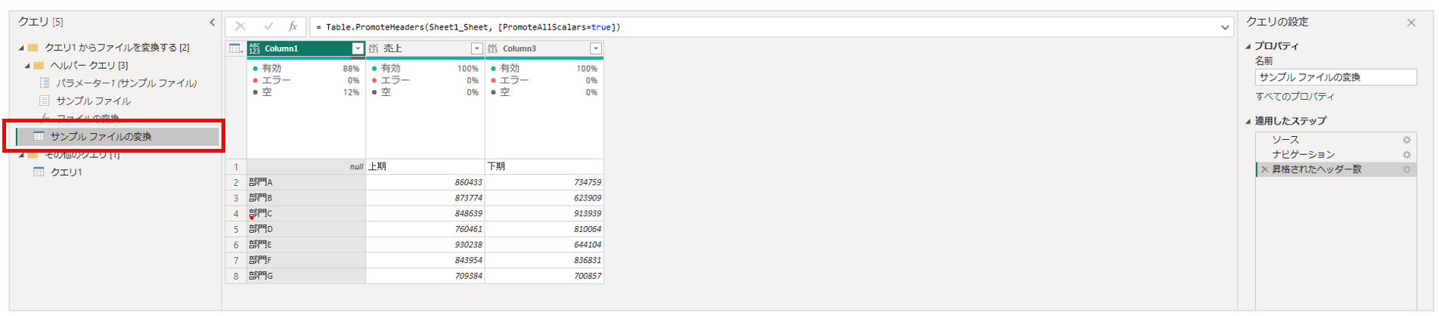Open filter dropdown for Column3
The image size is (1439, 316).
click(x=596, y=48)
